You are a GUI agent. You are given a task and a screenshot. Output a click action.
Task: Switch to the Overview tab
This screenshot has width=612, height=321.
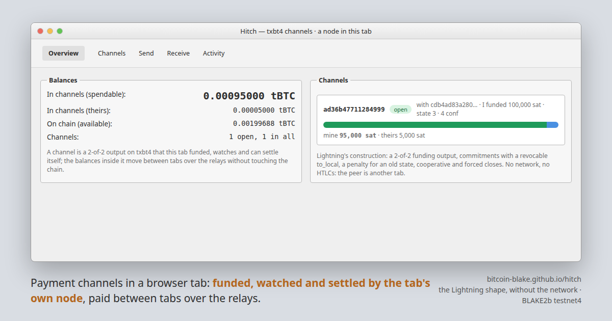(x=63, y=53)
